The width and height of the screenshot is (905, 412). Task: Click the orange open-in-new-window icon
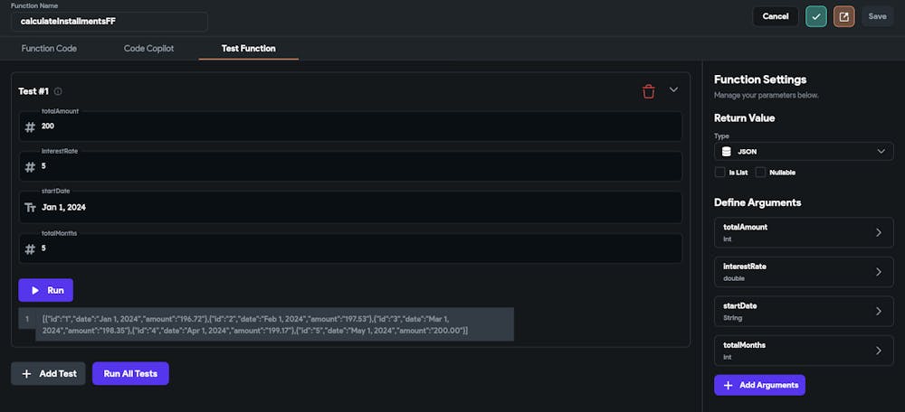pos(843,16)
